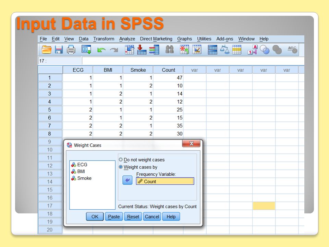Click the blue arrow move-variable button
Screen dimensions: 329x247
(x=127, y=180)
